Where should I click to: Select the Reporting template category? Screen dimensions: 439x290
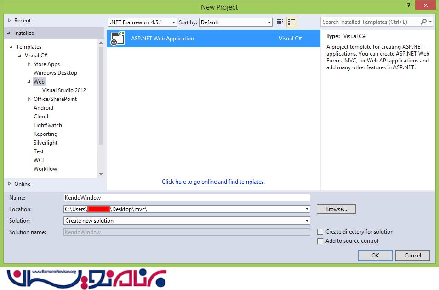click(x=46, y=134)
